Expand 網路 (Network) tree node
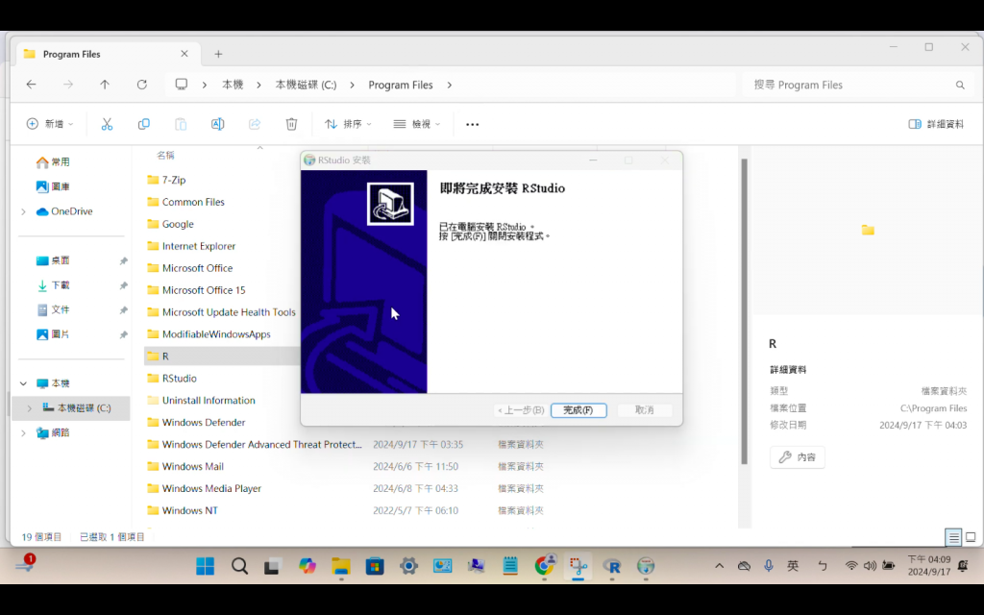Screen dimensions: 984x615 23,433
